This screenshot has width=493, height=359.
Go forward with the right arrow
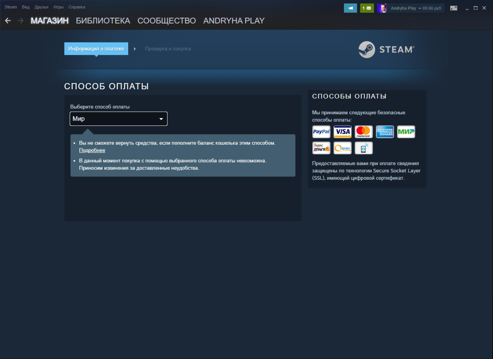pos(21,21)
